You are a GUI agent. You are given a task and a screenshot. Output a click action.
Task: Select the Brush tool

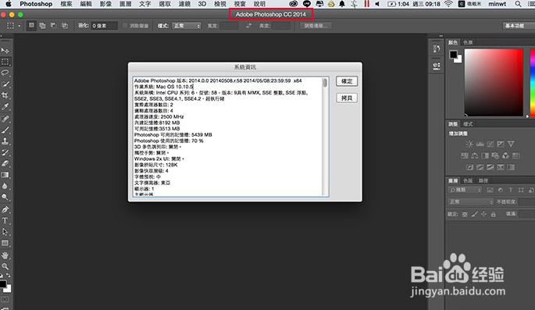(5, 130)
